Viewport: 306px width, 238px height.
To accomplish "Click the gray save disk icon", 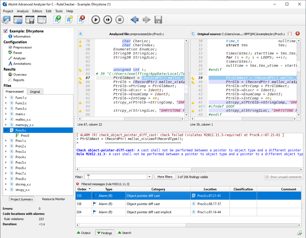I will [158, 20].
